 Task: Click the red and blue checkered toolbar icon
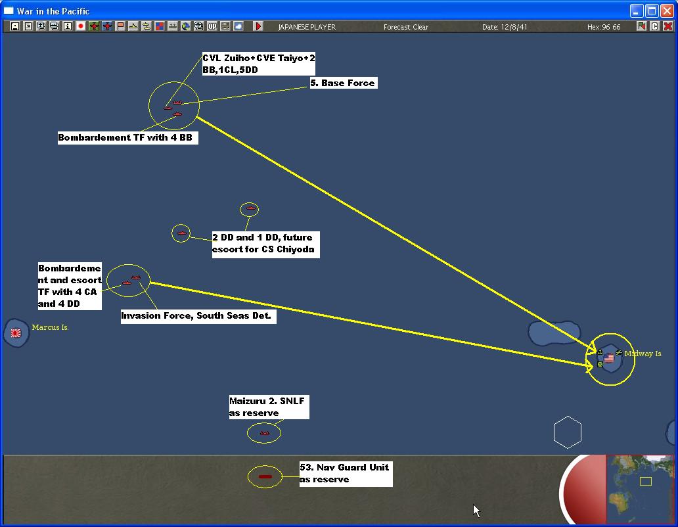(160, 26)
